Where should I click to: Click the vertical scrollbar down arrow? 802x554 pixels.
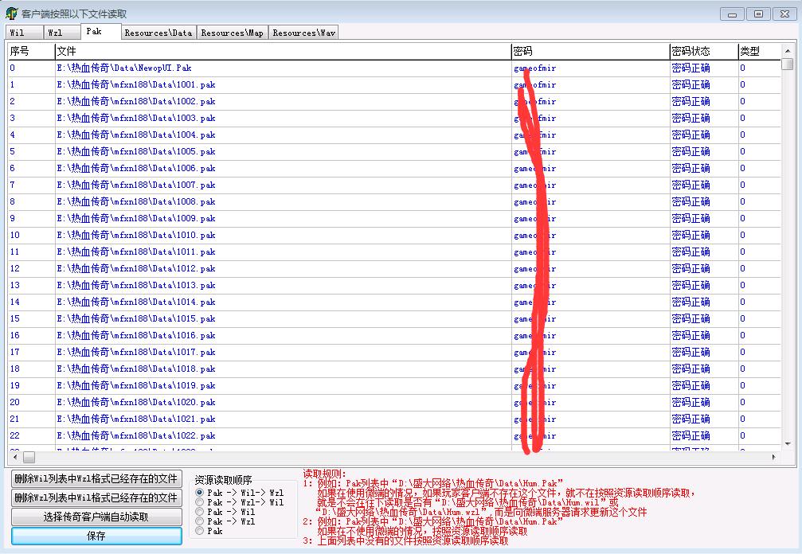click(787, 444)
